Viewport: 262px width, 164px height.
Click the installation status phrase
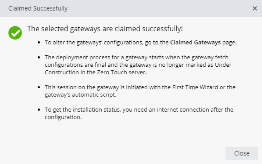click(x=96, y=110)
